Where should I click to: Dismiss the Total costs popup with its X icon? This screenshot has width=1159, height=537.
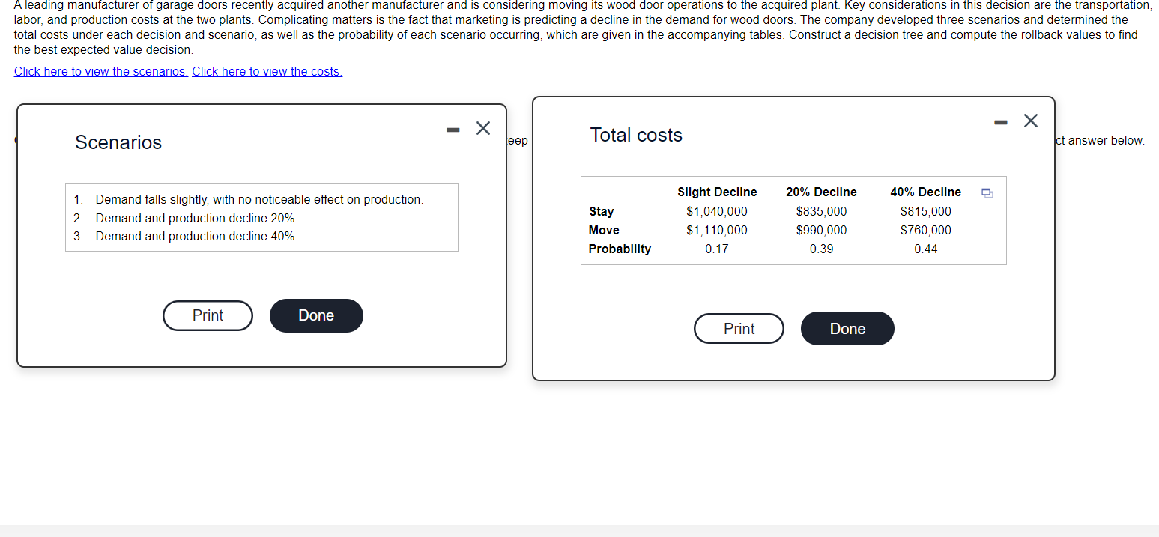point(1031,120)
